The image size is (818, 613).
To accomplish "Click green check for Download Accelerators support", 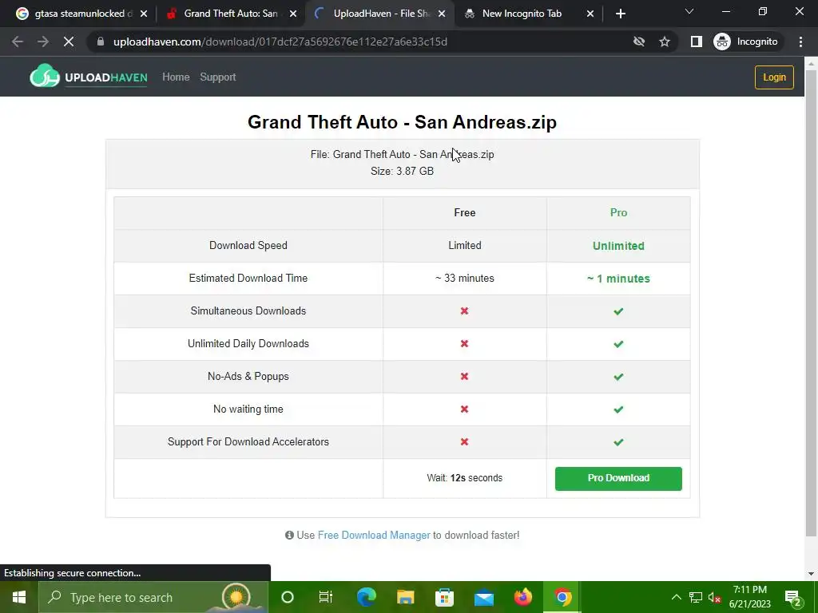I will (618, 442).
